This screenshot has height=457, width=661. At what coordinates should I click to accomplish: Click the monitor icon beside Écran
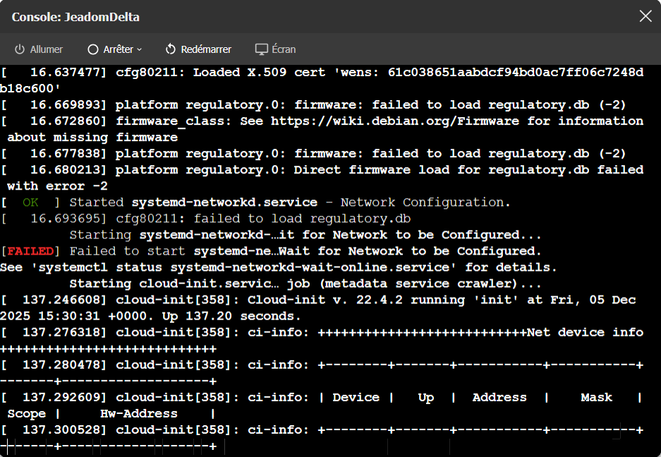tap(262, 49)
